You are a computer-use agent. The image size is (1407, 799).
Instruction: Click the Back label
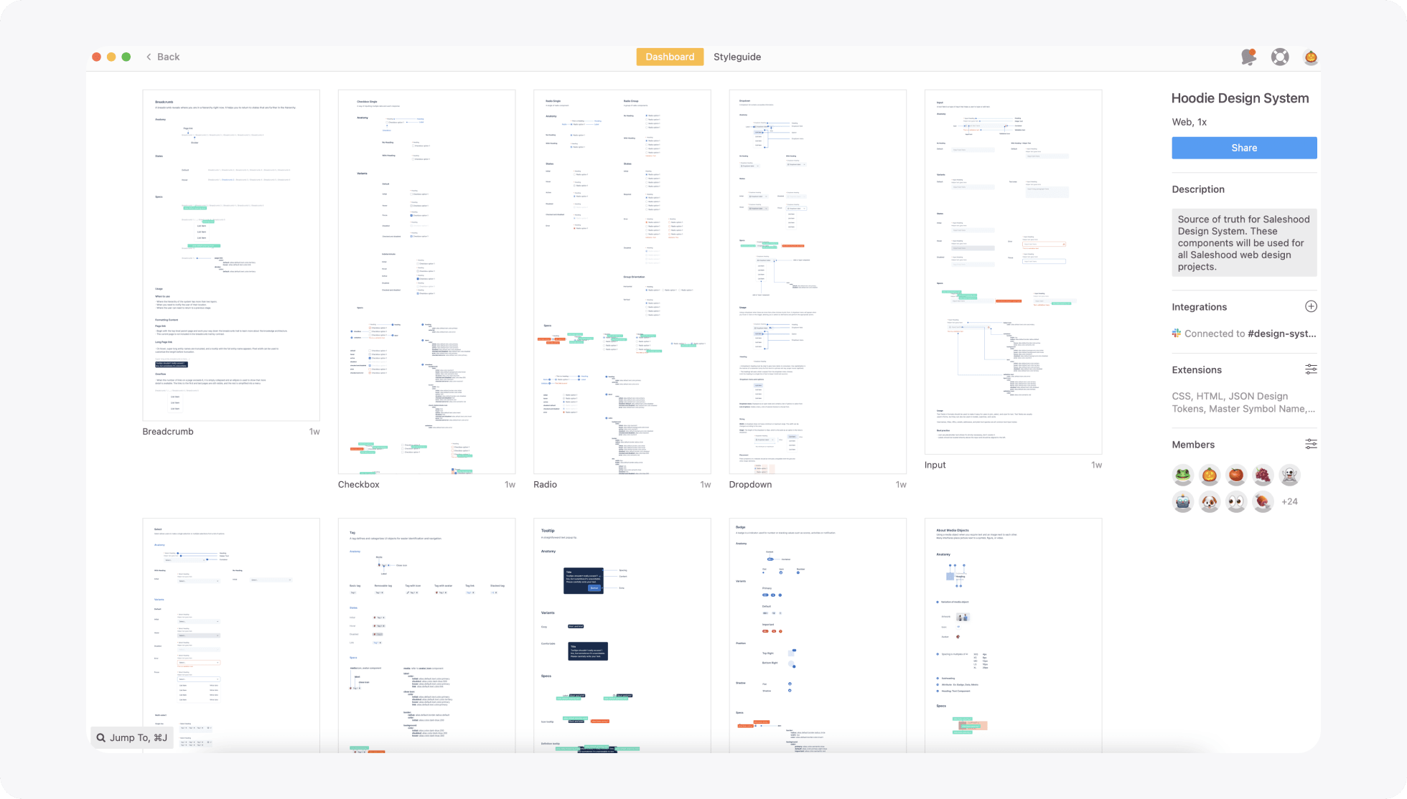click(x=169, y=57)
